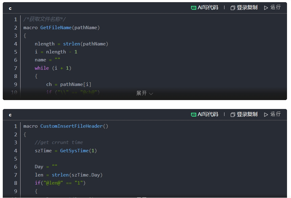Viewport: 291px width, 198px height.
Task: Hit the run triangle icon in second code block
Action: pyautogui.click(x=266, y=115)
